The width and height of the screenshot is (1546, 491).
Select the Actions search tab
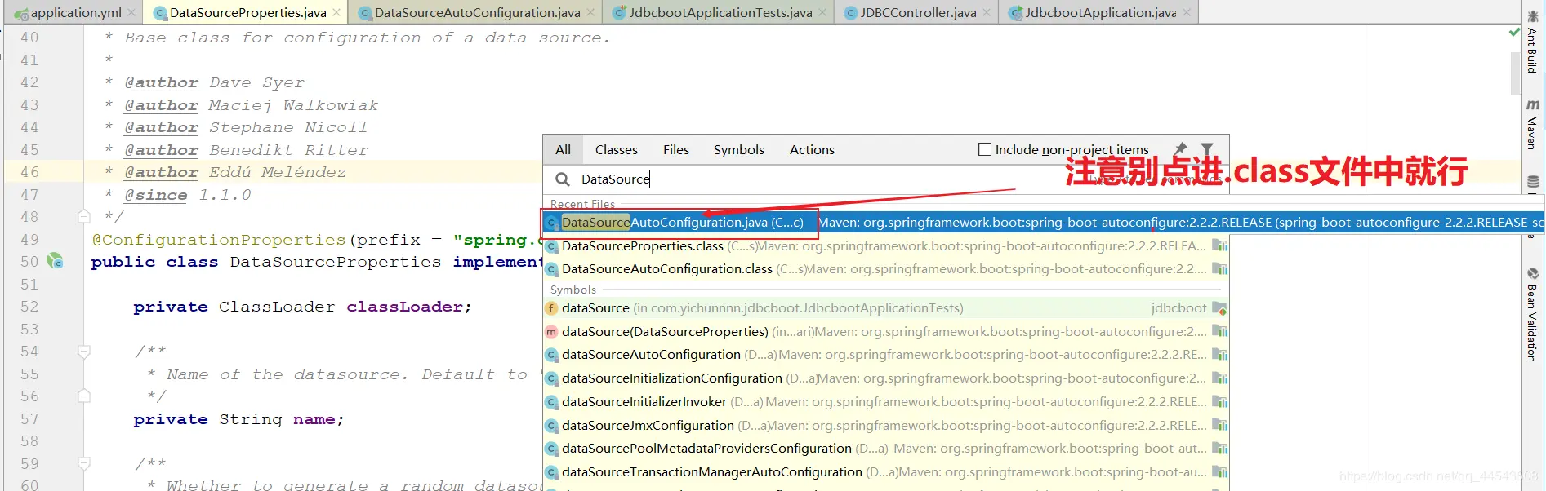point(812,149)
